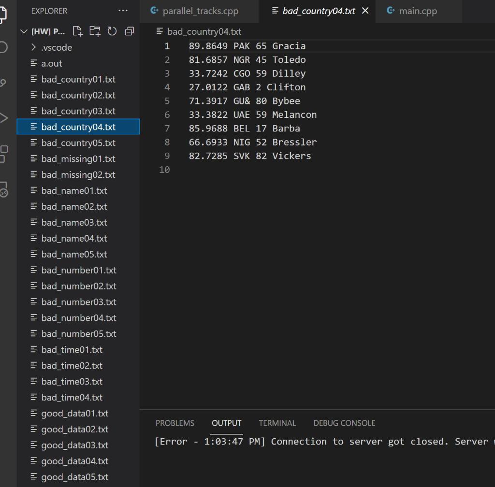Collapse the EXPLORER section header
495x487 pixels.
click(x=49, y=11)
